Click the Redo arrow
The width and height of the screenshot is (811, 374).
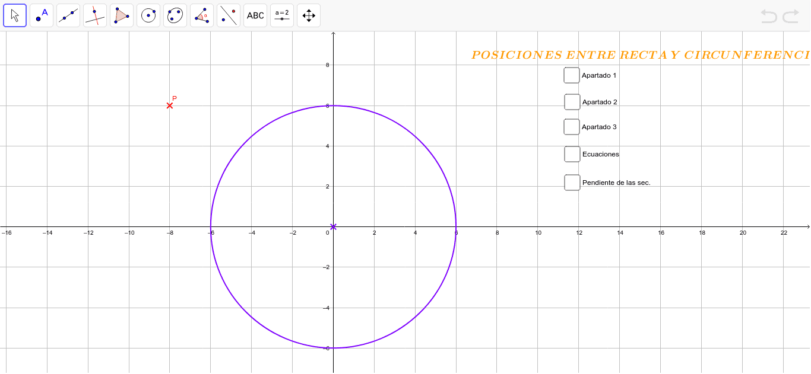pos(791,16)
